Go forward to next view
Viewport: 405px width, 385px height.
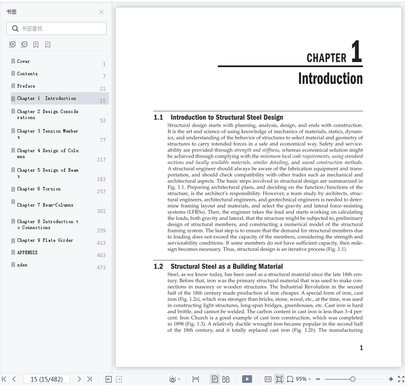click(x=119, y=379)
